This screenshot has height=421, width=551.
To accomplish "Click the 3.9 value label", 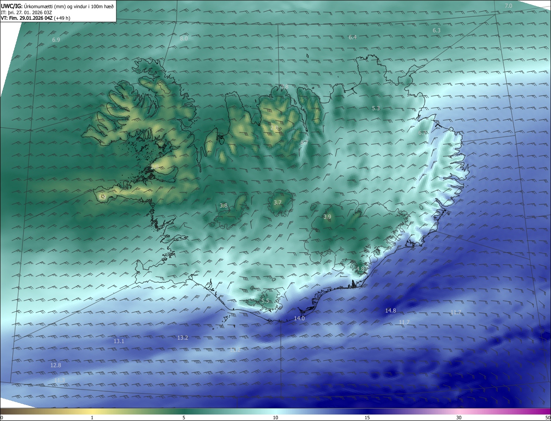I will point(327,217).
